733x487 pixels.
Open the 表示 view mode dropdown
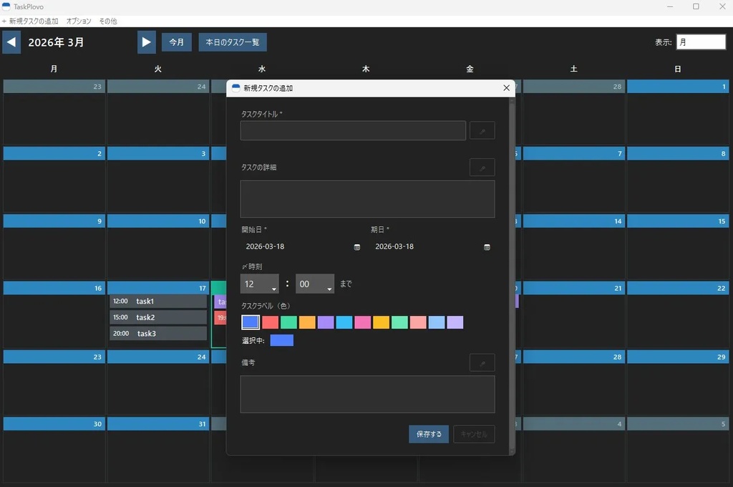pos(701,42)
